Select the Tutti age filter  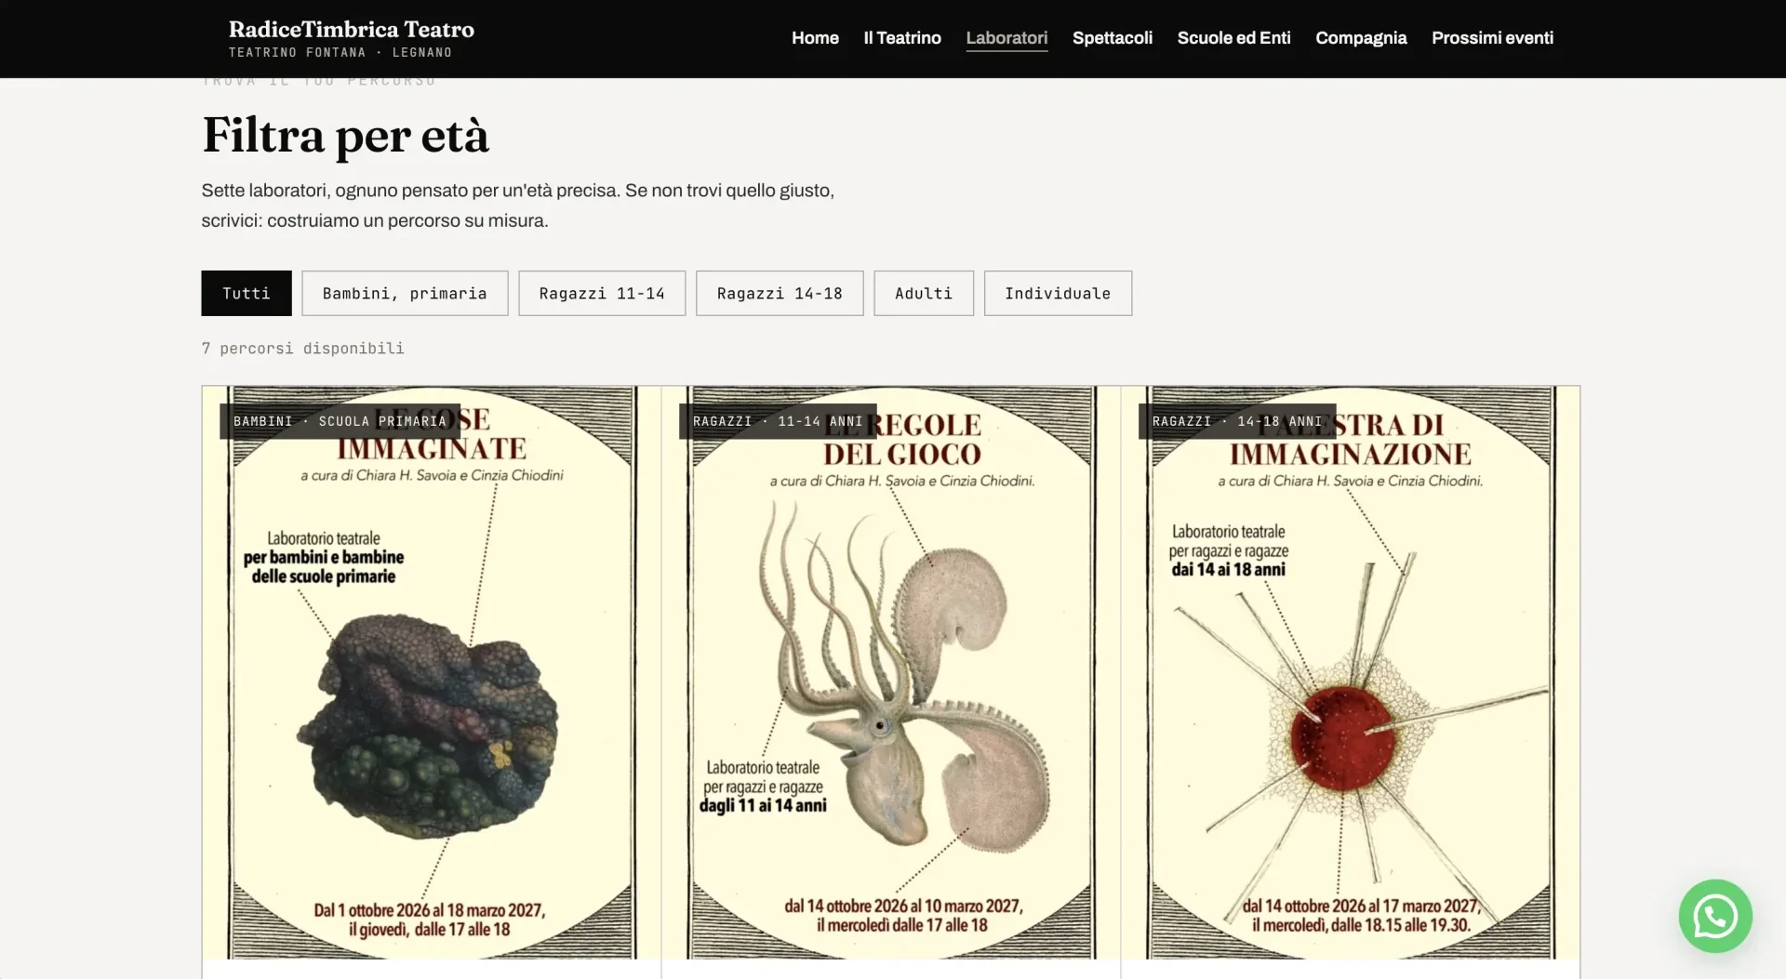click(x=247, y=293)
